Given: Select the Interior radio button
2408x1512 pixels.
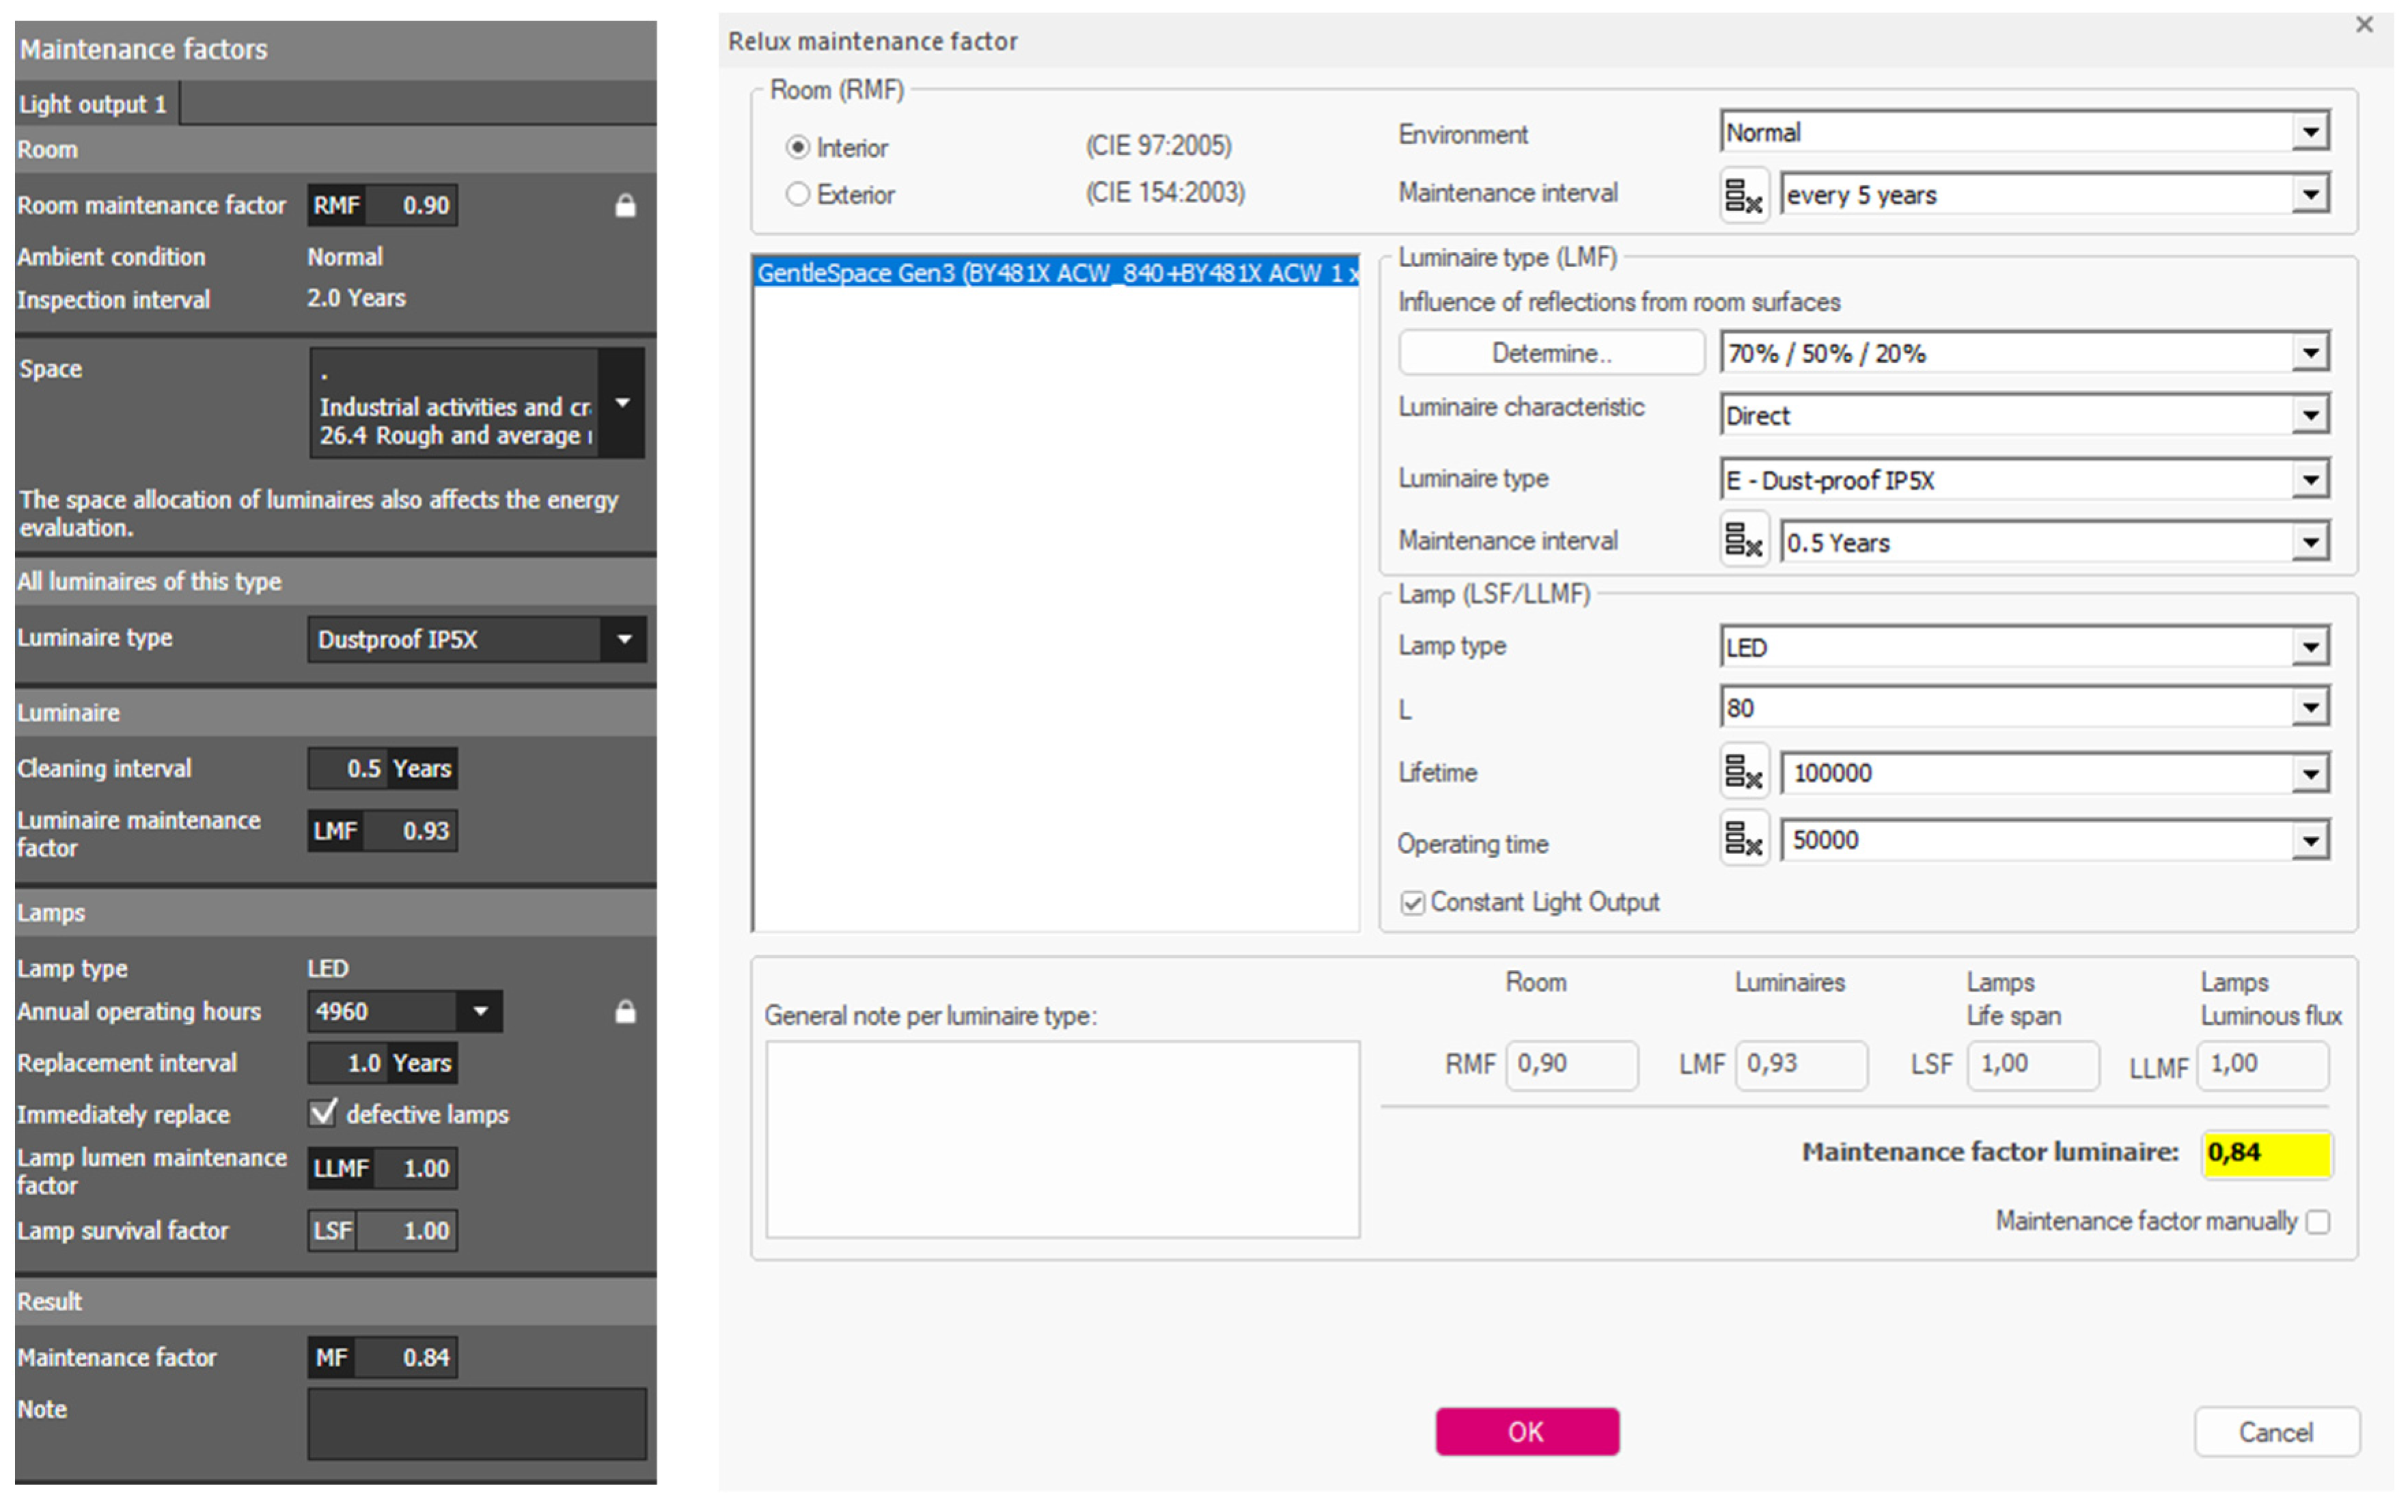Looking at the screenshot, I should [797, 147].
